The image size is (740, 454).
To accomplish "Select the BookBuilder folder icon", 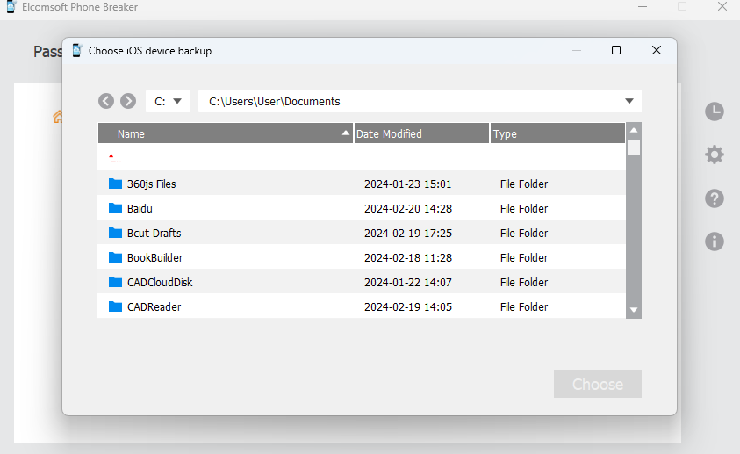I will [x=115, y=257].
